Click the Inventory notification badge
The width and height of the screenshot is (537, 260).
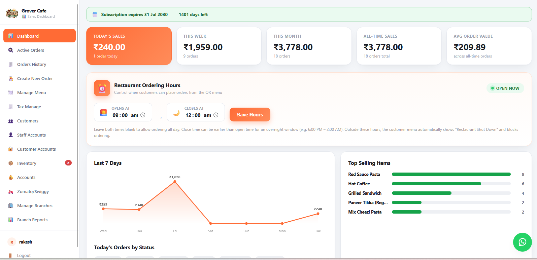tap(68, 163)
